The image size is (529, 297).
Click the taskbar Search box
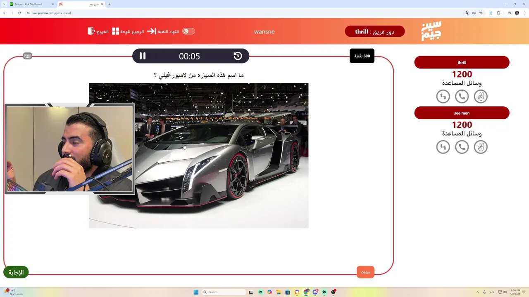pyautogui.click(x=223, y=292)
